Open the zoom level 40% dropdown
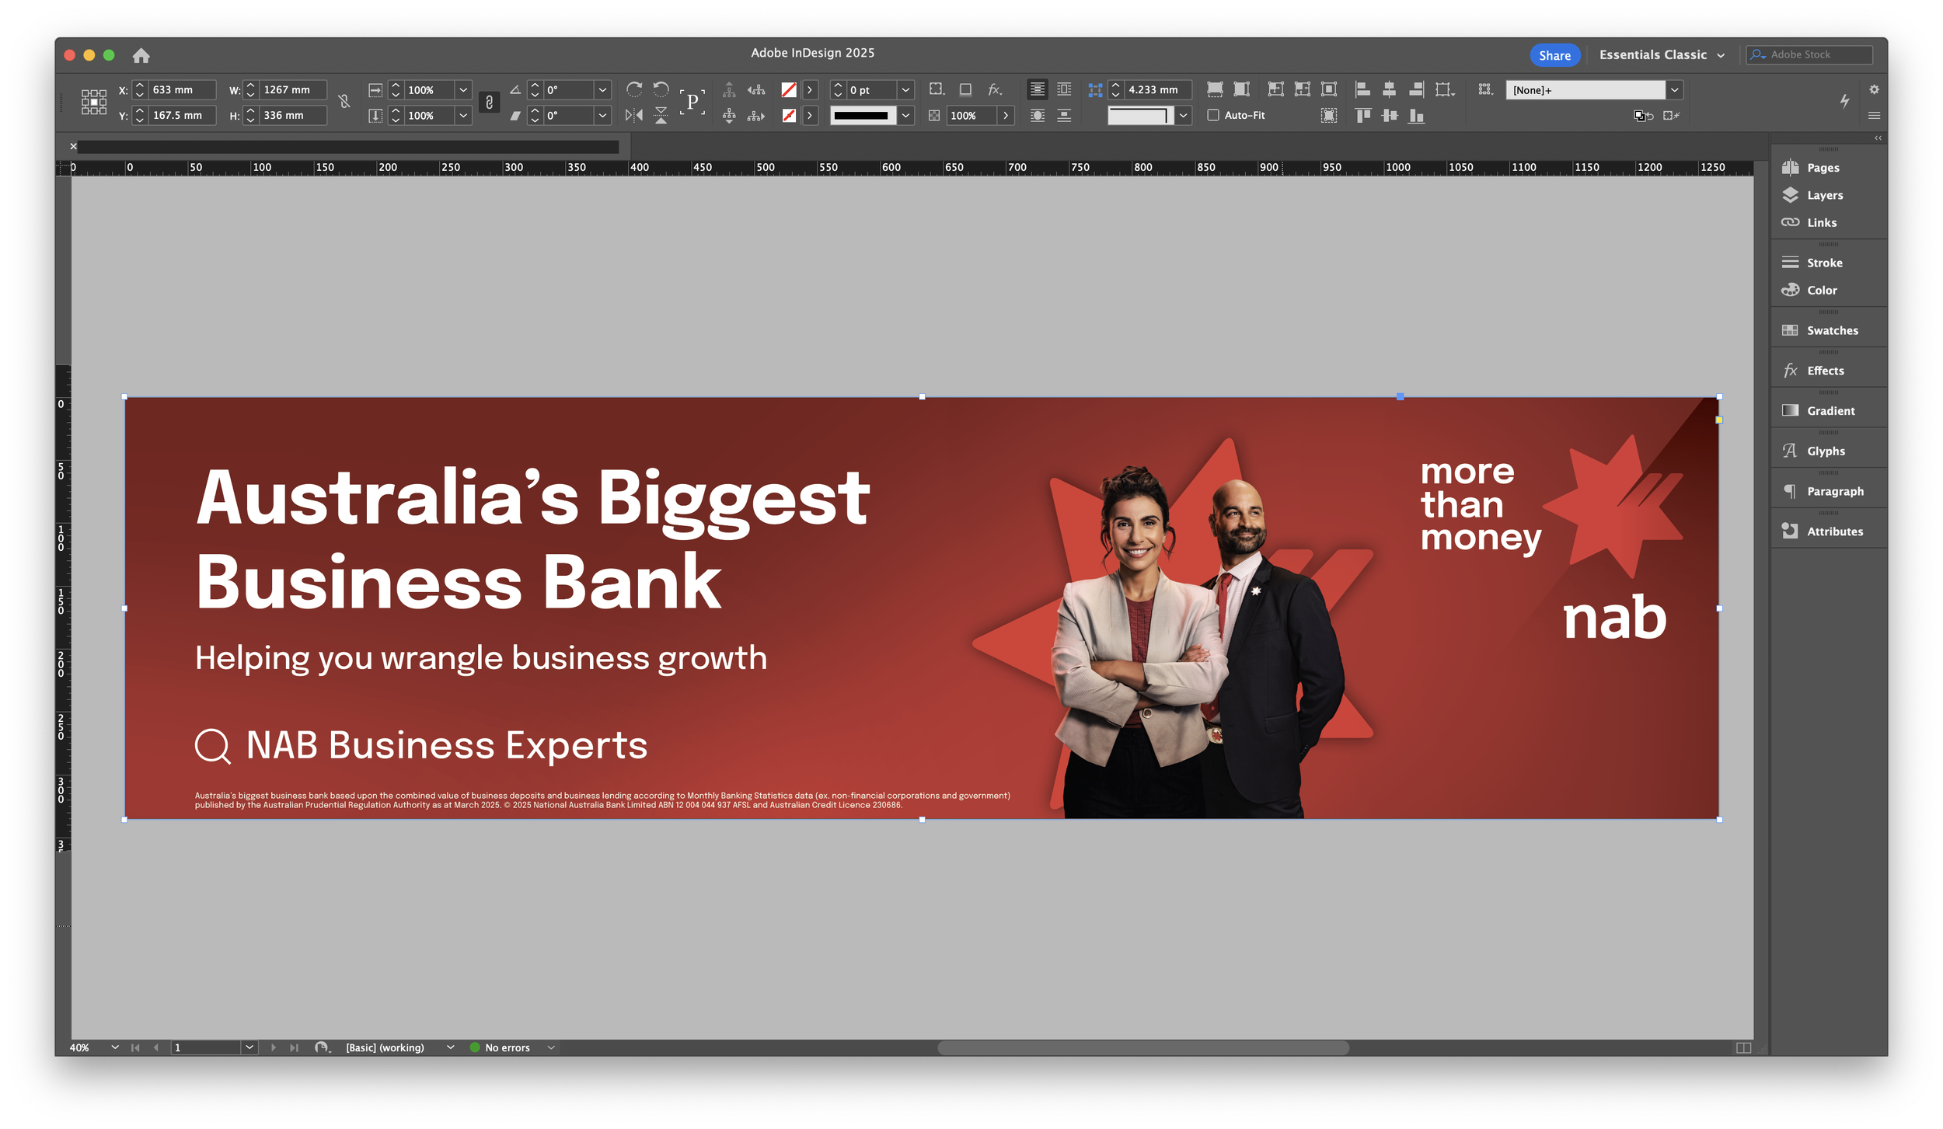 (115, 1047)
